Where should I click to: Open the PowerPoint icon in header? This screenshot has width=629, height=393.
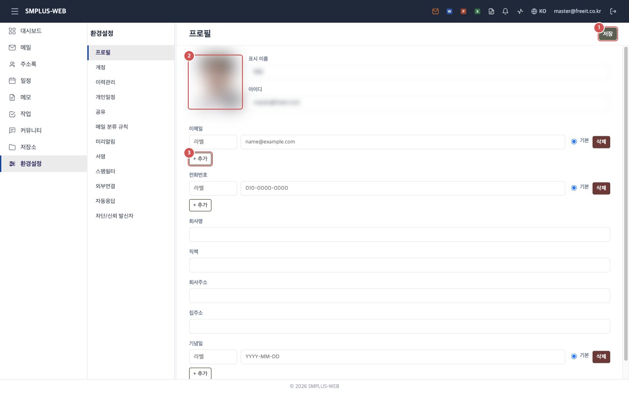coord(463,11)
